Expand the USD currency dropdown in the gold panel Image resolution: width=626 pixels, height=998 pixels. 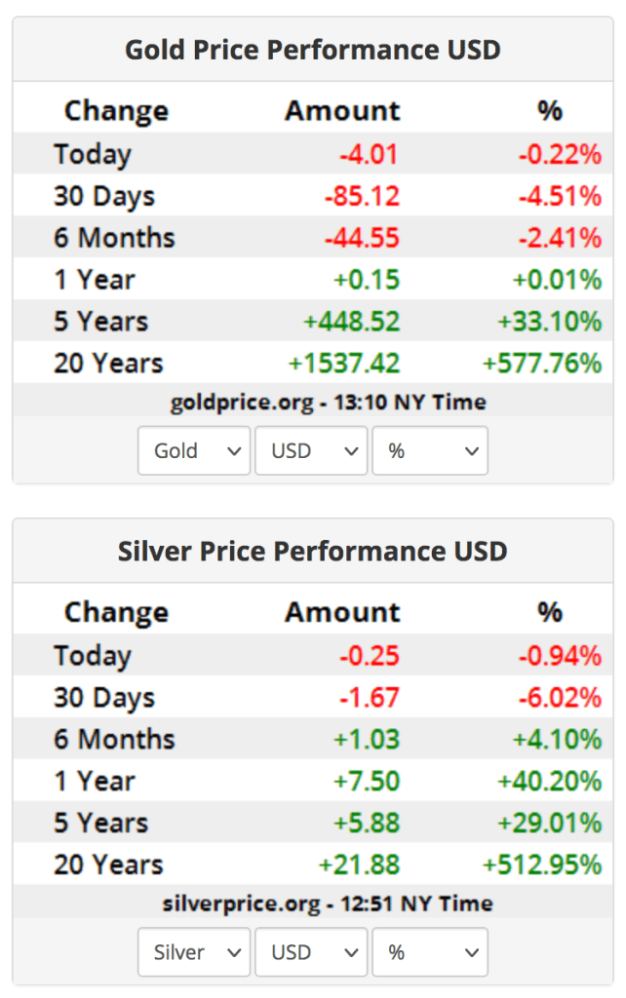point(311,451)
